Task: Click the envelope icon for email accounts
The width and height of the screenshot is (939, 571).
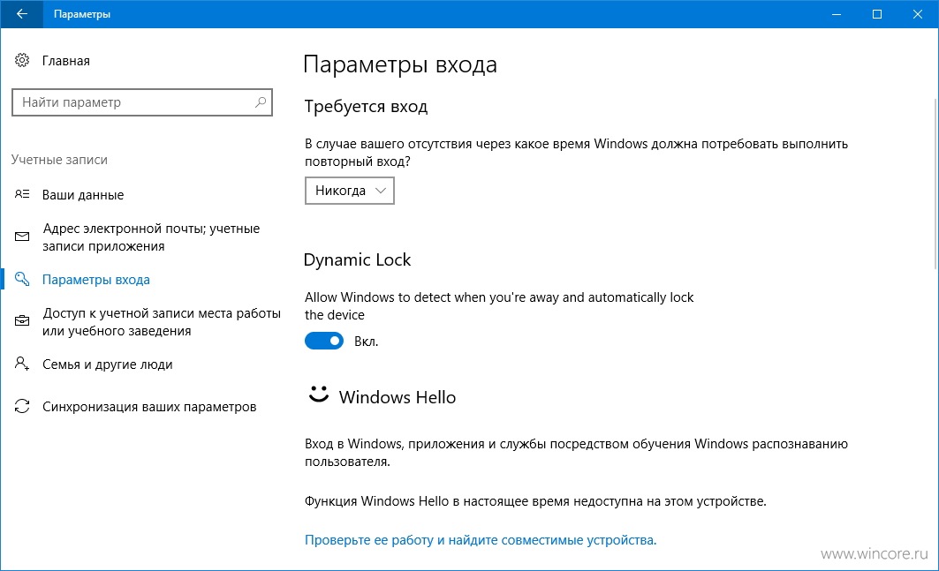Action: point(22,237)
